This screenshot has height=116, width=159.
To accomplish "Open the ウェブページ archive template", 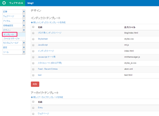I will 44,113.
